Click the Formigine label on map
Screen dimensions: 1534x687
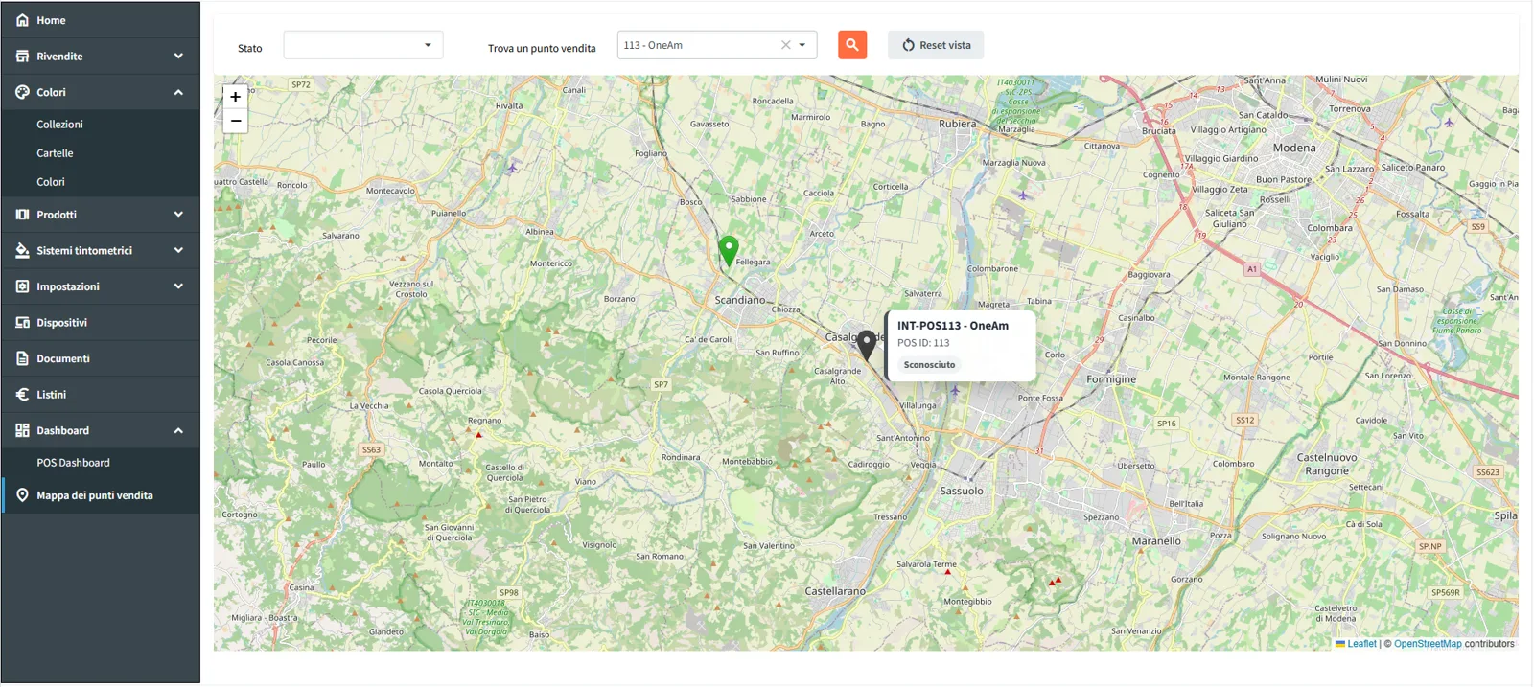(x=1111, y=379)
